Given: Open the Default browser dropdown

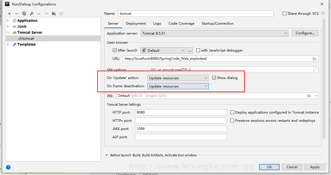Looking at the screenshot, I should tap(163, 50).
